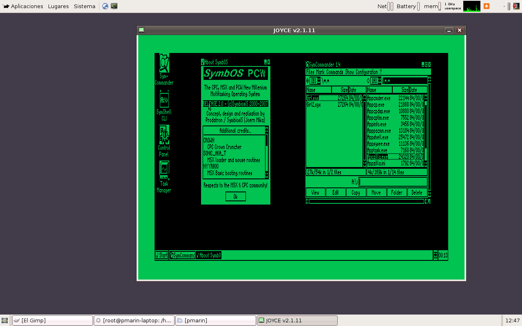
Task: Click the terminal launcher in top panel
Action: [114, 6]
